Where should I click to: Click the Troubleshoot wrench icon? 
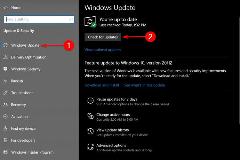pyautogui.click(x=5, y=92)
